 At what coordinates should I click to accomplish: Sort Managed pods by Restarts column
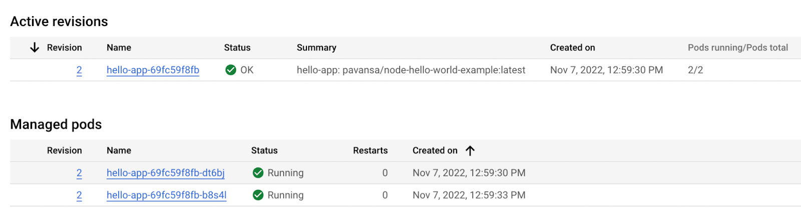[370, 150]
